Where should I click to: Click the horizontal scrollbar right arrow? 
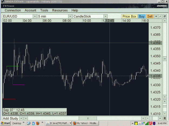coord(143,118)
